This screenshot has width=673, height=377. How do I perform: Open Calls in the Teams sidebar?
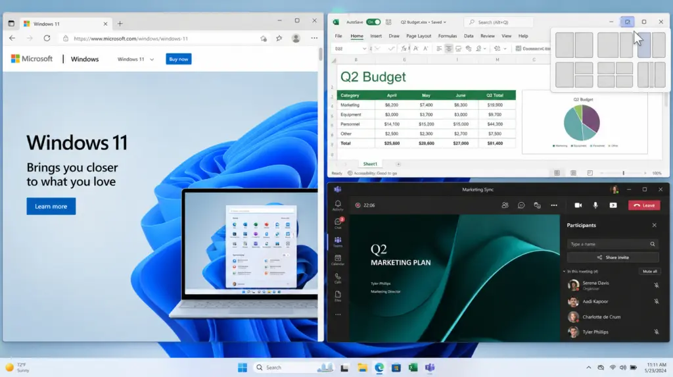pos(338,278)
